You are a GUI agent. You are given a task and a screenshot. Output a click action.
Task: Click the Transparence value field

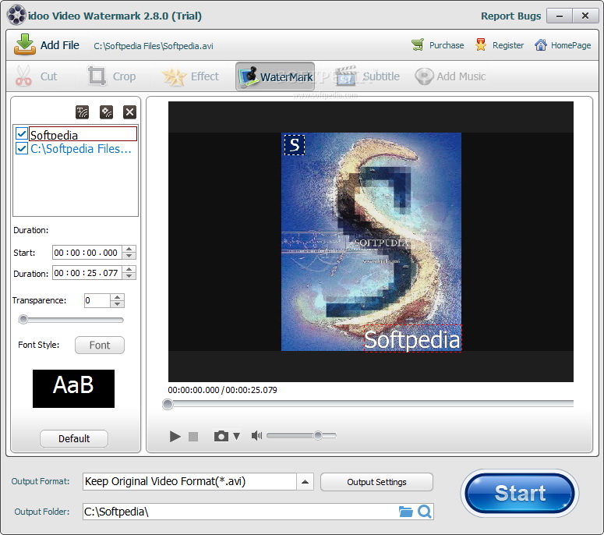coord(97,301)
